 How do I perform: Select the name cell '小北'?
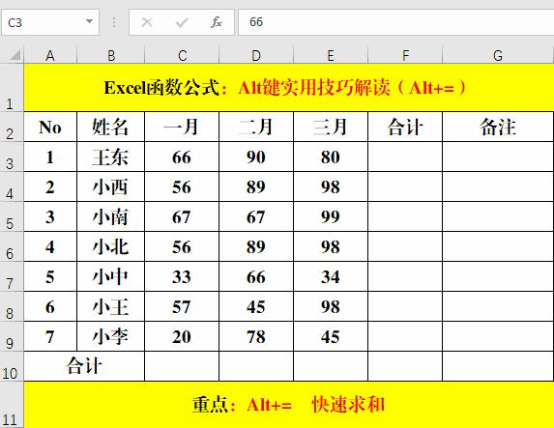[x=111, y=246]
